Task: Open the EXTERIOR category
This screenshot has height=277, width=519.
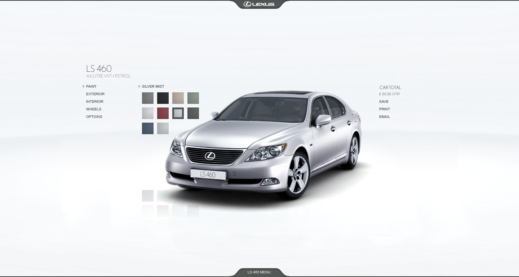Action: point(95,94)
